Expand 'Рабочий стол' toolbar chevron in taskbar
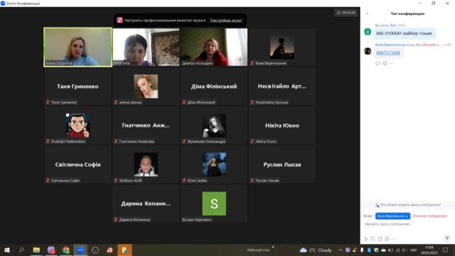The image size is (455, 256). point(273,248)
